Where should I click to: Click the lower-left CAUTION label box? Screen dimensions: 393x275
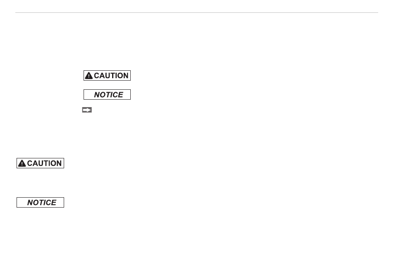click(41, 163)
